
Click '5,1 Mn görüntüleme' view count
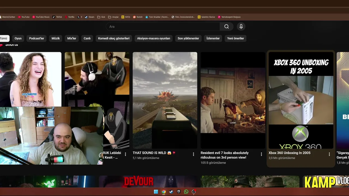point(146,158)
